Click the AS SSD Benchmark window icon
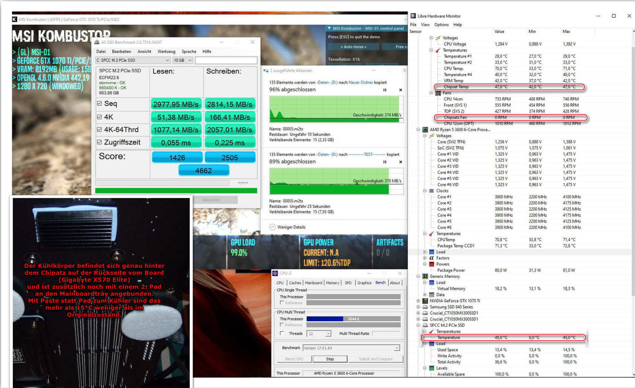635x388 pixels. pos(97,42)
